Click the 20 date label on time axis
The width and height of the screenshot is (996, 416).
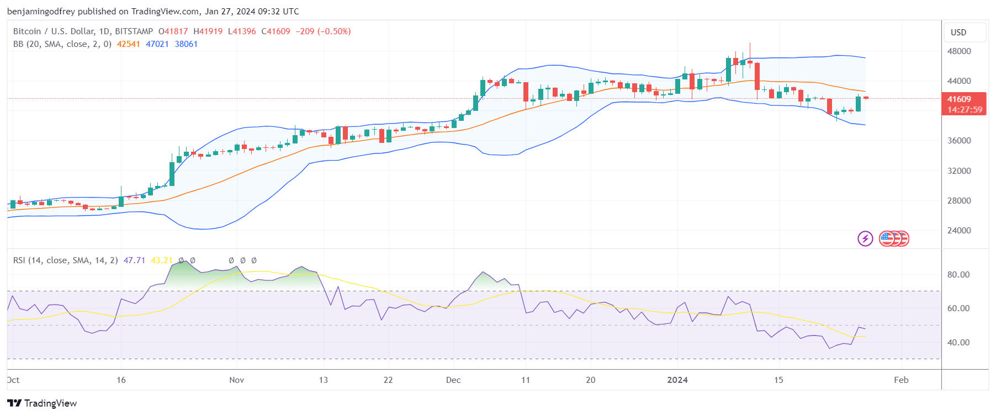pos(591,380)
